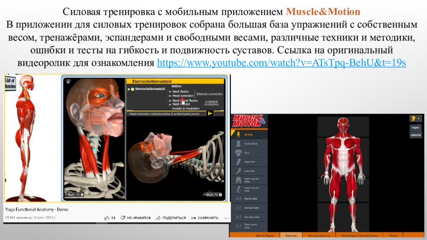Screen dimensions: 427x240
Task: Click the Login button
Action: [416, 127]
